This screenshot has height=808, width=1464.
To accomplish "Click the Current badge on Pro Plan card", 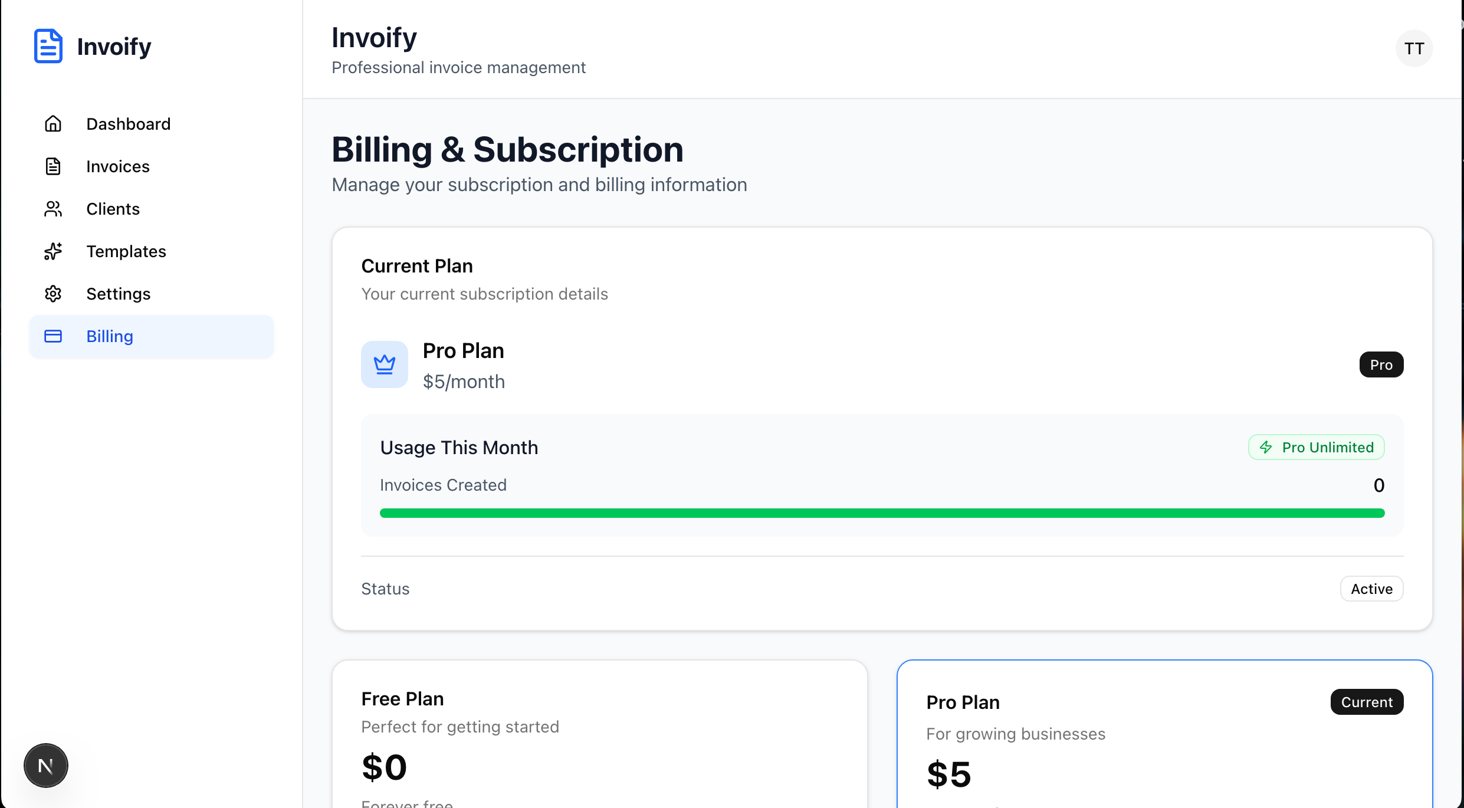I will (x=1367, y=702).
